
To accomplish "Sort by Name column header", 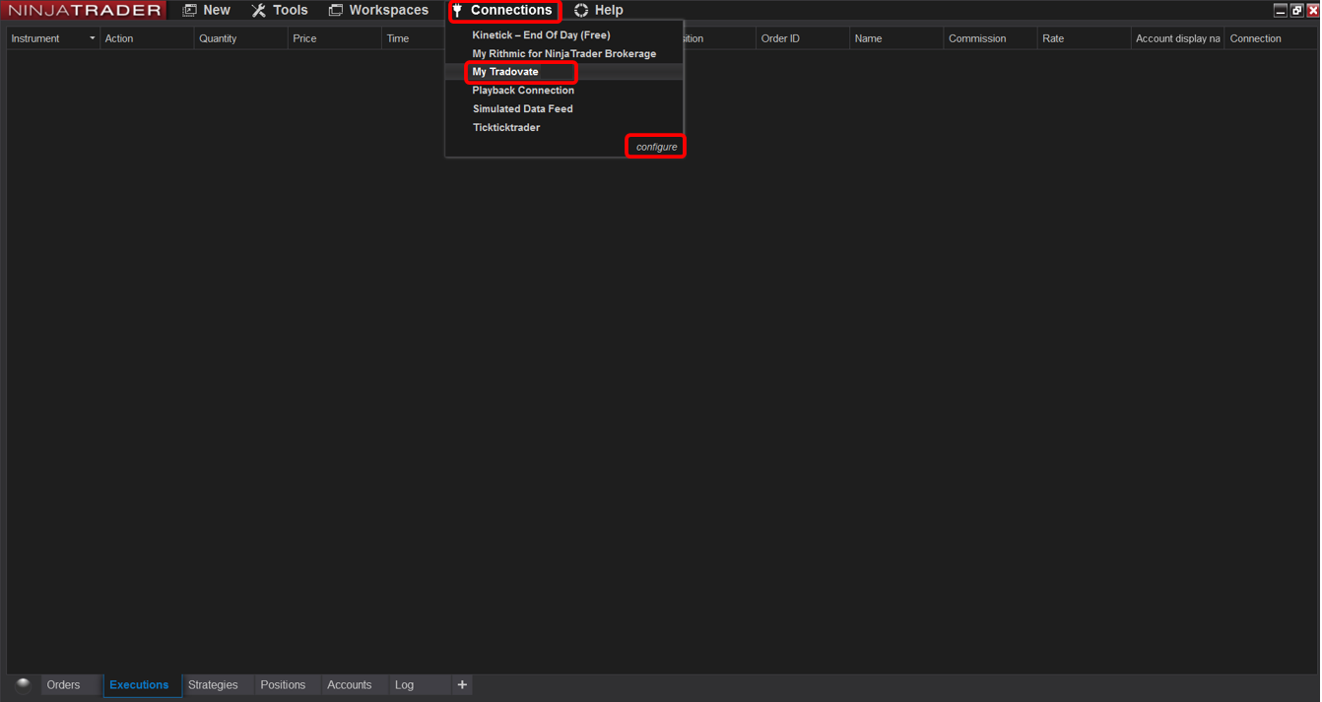I will pyautogui.click(x=896, y=38).
